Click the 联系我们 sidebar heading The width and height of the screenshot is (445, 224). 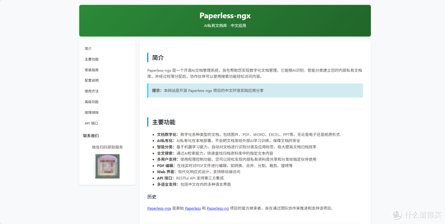click(x=91, y=136)
